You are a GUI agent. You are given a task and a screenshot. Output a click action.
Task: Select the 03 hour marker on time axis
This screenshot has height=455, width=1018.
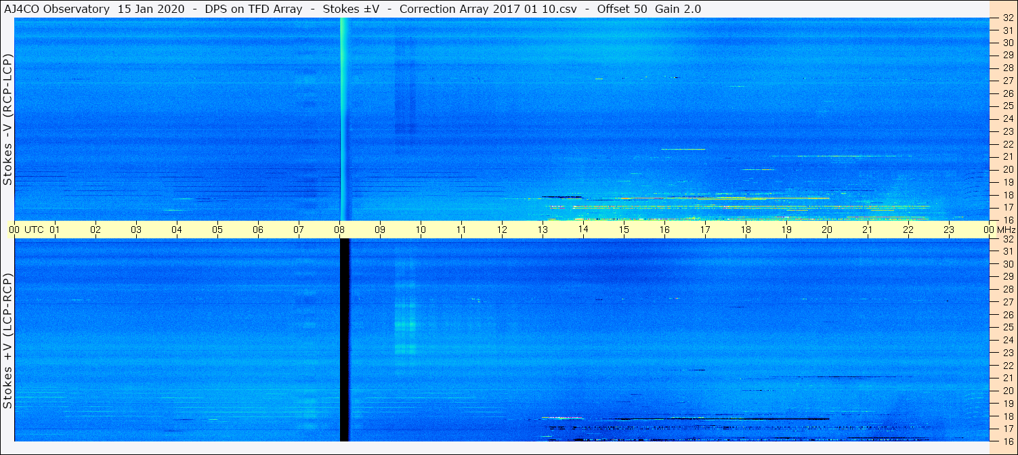136,230
